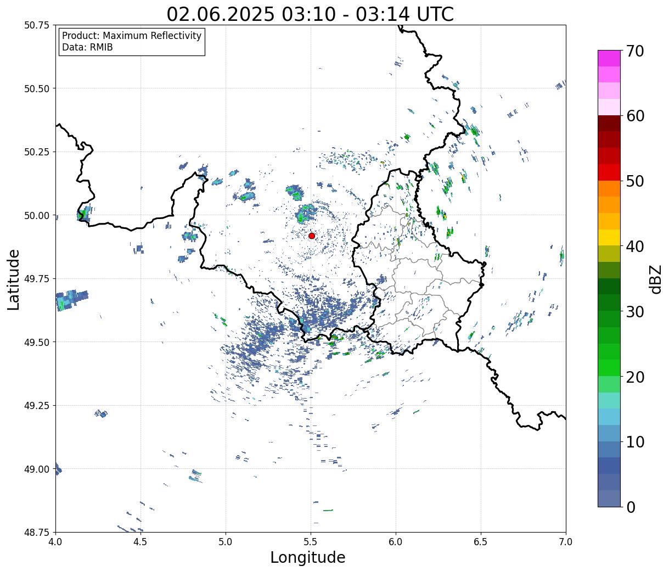This screenshot has width=669, height=571.
Task: Click the dark maroon colorbar swatch below 60
Action: pyautogui.click(x=609, y=124)
